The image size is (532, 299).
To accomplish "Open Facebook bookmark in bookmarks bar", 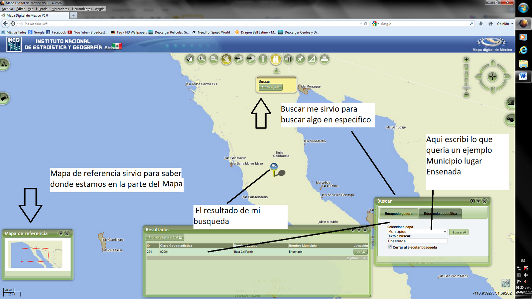I will (x=56, y=32).
